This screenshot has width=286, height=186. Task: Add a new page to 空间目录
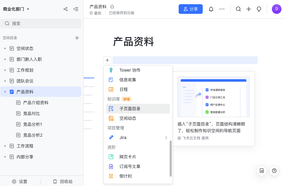(77, 38)
